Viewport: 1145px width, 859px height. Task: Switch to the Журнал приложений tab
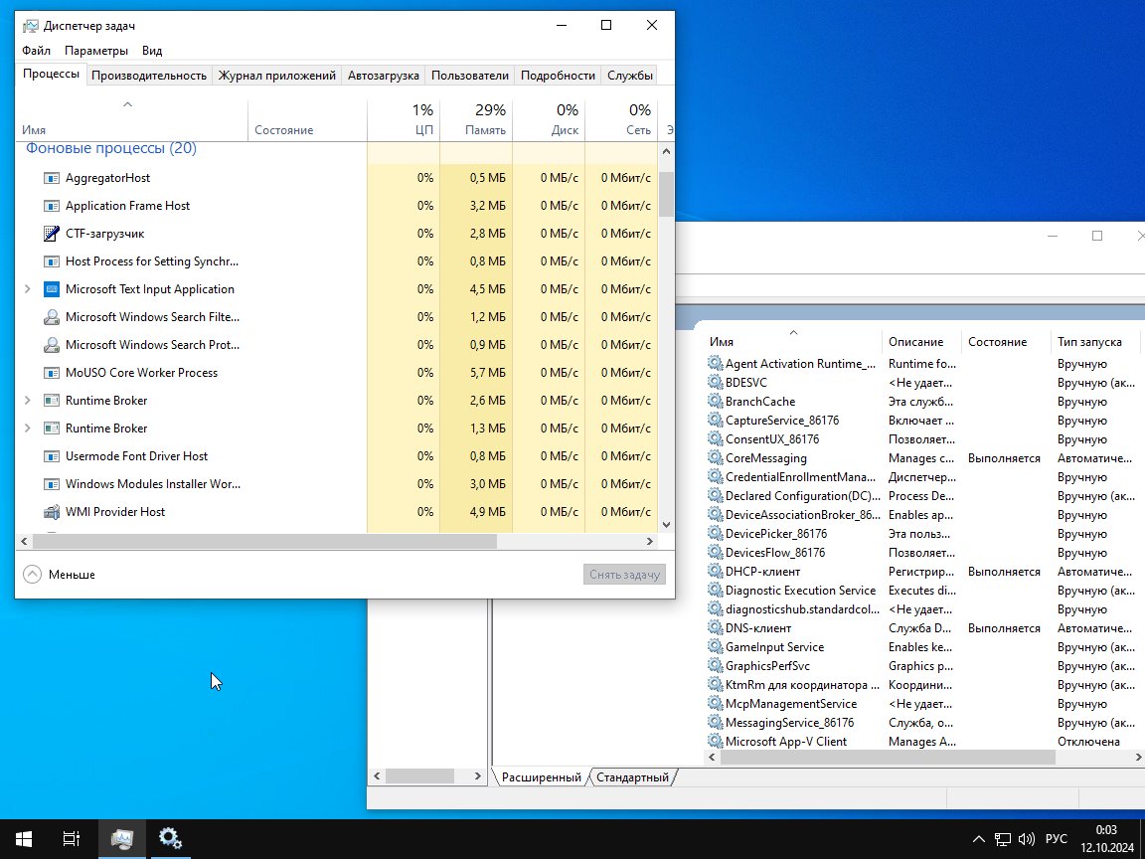click(276, 76)
